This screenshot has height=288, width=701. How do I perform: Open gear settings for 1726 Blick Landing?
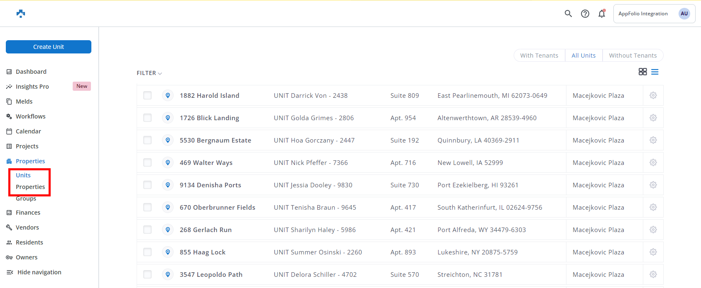[653, 118]
